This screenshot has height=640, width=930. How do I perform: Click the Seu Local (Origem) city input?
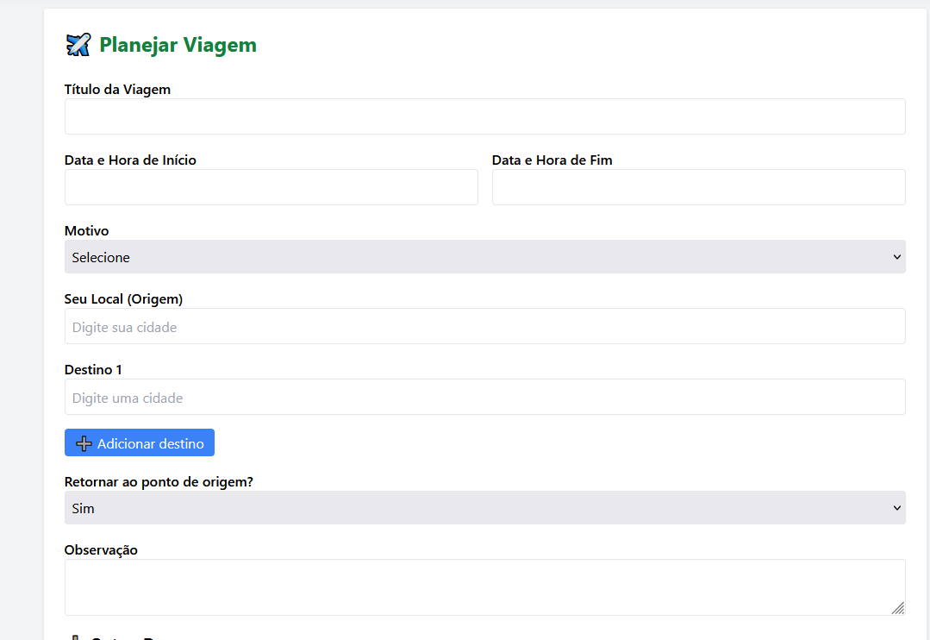point(484,327)
